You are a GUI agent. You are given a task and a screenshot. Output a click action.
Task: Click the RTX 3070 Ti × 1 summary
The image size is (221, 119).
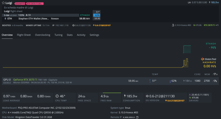click(x=211, y=25)
